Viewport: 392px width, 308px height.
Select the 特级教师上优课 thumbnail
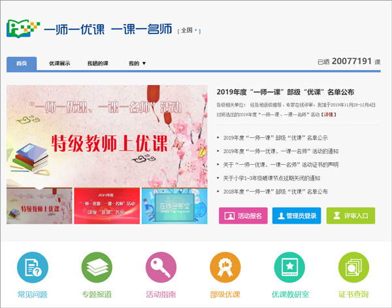pos(39,206)
